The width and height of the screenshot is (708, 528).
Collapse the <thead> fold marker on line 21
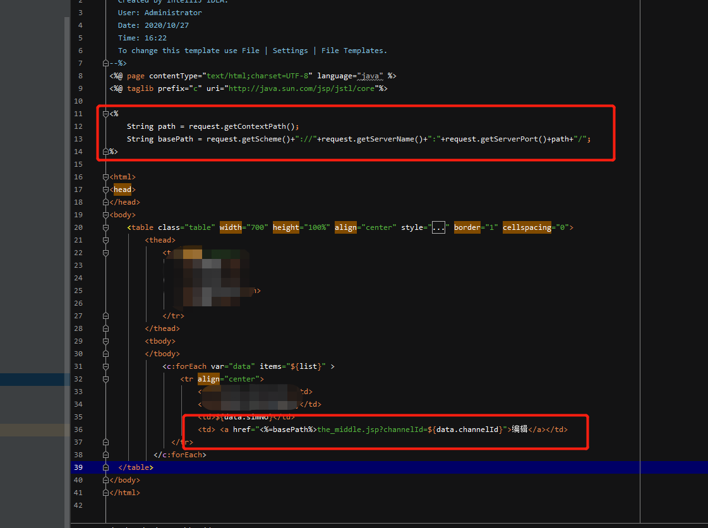point(105,240)
